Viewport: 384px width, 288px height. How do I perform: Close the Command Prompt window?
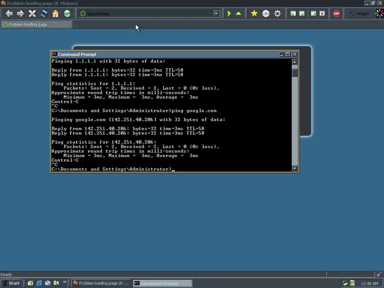coord(295,54)
